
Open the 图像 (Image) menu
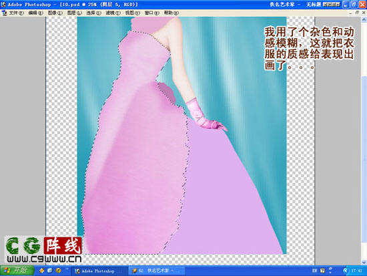(x=55, y=13)
